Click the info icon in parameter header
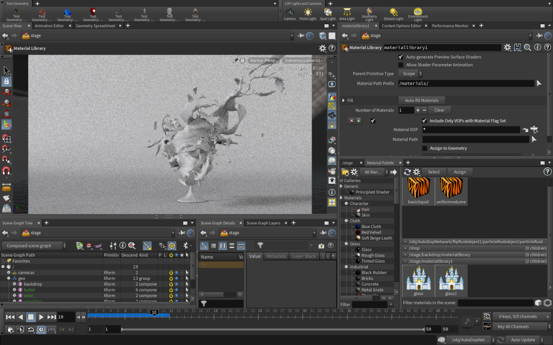 pos(537,47)
